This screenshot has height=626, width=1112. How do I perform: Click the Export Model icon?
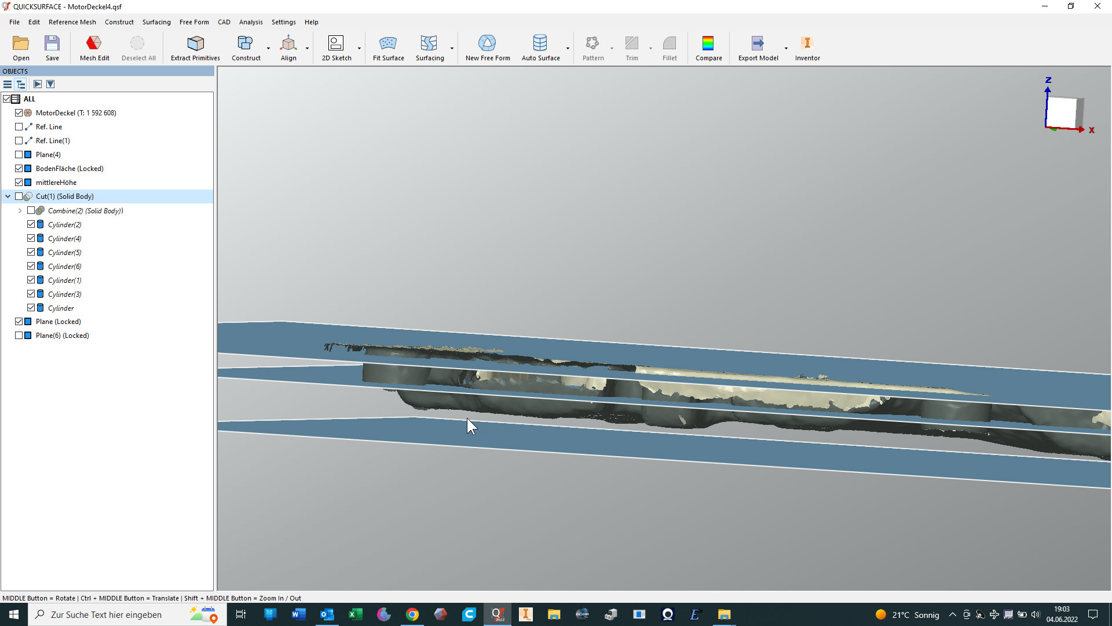coord(758,48)
